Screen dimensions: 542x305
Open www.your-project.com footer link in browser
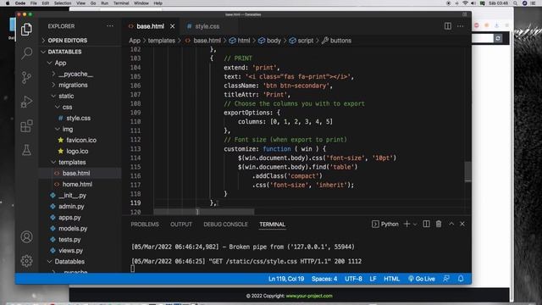tap(309, 296)
